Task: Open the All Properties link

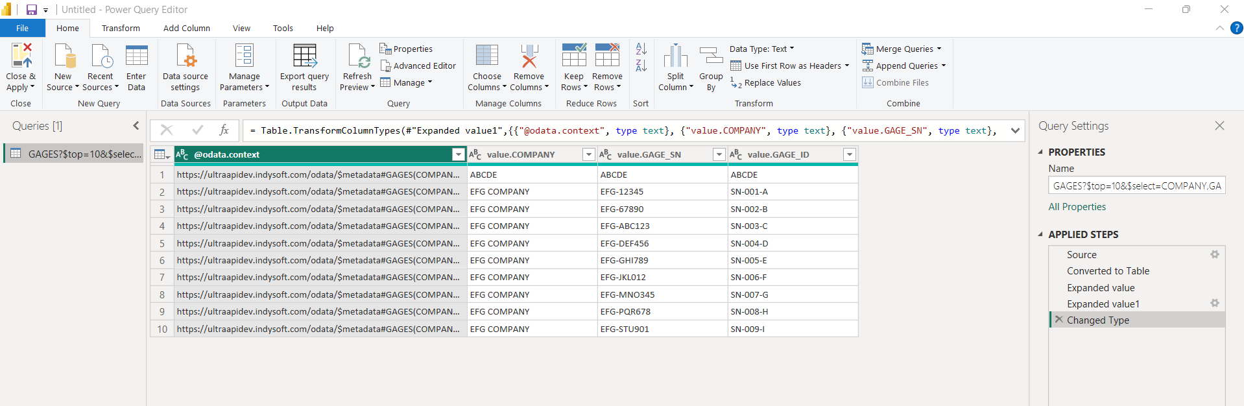Action: [1077, 207]
